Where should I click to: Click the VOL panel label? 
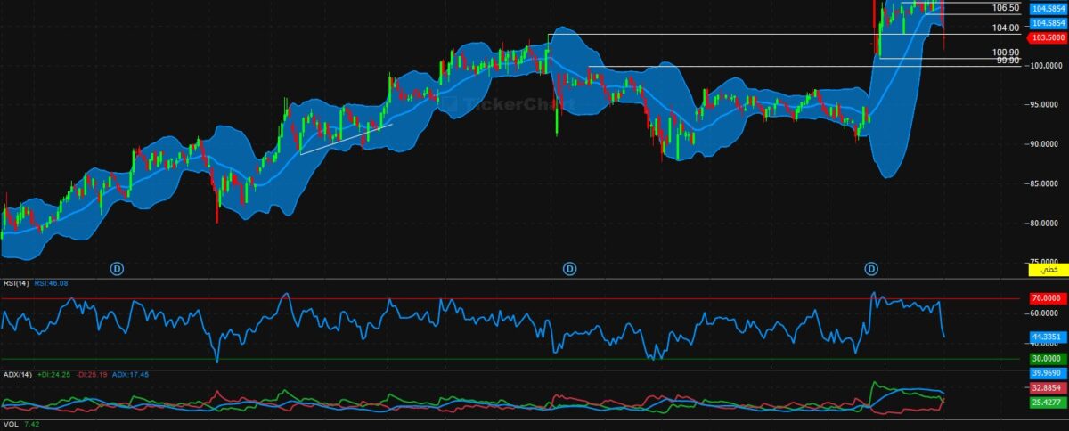pyautogui.click(x=11, y=426)
